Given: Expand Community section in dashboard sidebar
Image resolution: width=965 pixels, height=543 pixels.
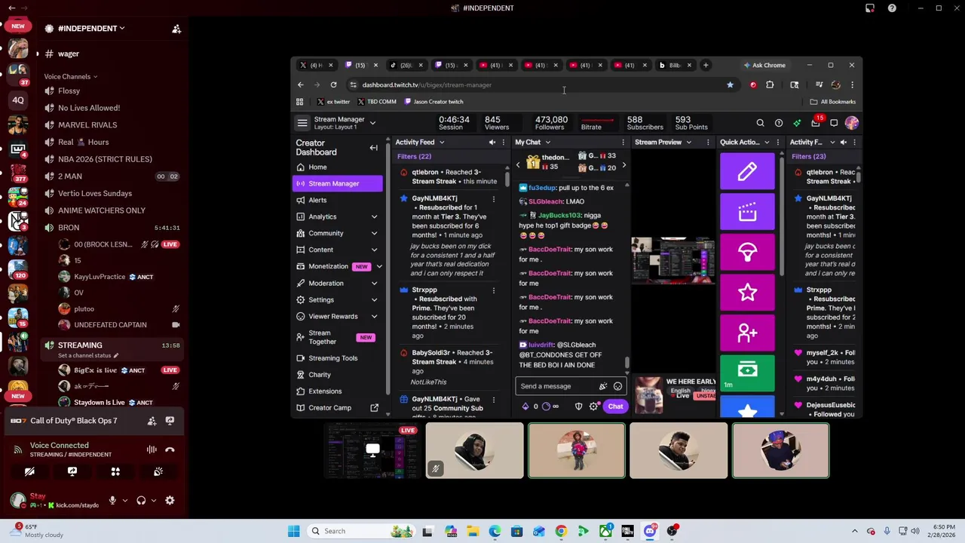Looking at the screenshot, I should (x=337, y=233).
